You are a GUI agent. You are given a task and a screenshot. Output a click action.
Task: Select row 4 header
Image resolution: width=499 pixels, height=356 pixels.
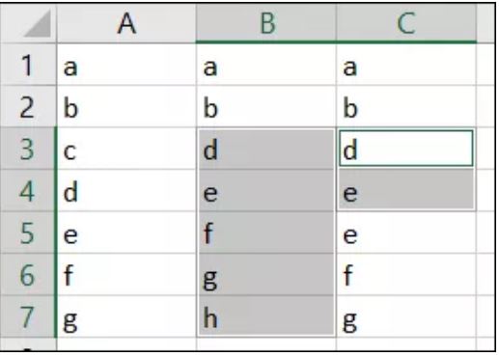(28, 190)
